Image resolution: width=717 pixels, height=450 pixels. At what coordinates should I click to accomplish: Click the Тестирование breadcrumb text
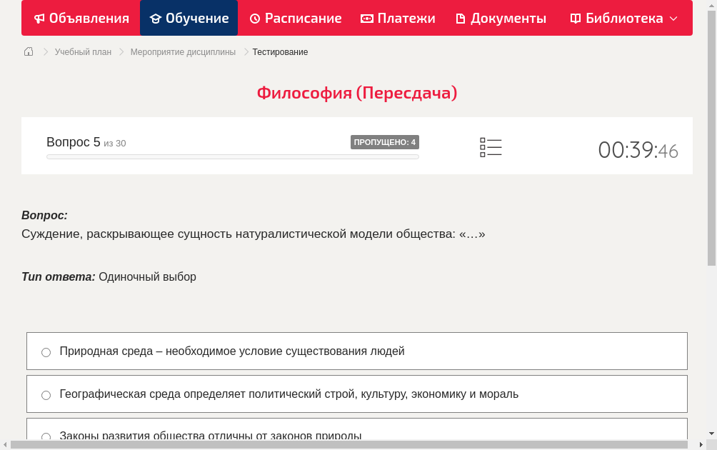(x=281, y=52)
